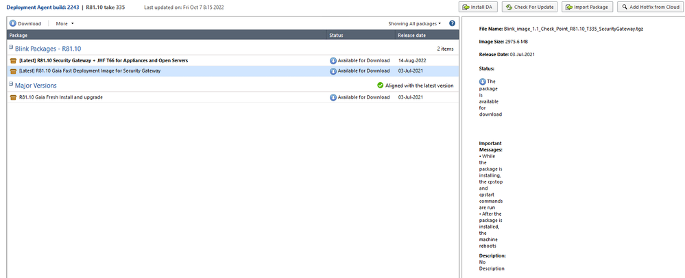685x278 pixels.
Task: Click the Check For Update refresh icon
Action: click(509, 7)
